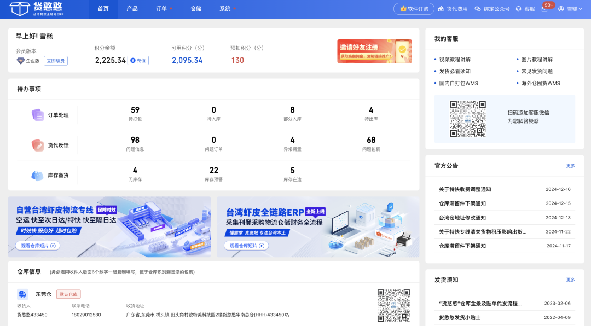Viewport: 591px width, 326px height.
Task: Open the 仓储 menu in the navigation bar
Action: coord(195,9)
